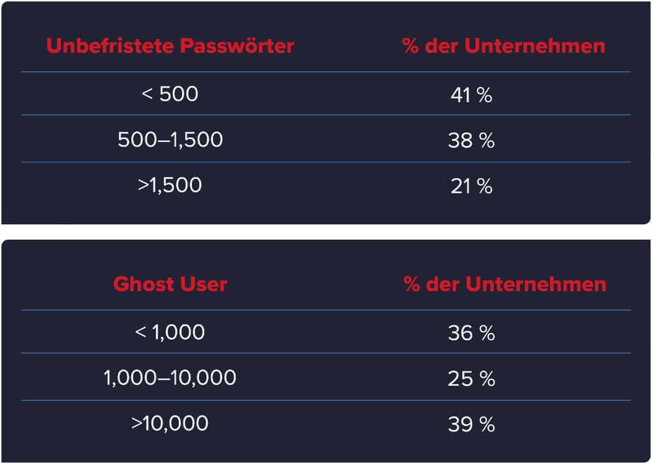Click the '500–1,500' row label
This screenshot has width=652, height=464.
(170, 140)
